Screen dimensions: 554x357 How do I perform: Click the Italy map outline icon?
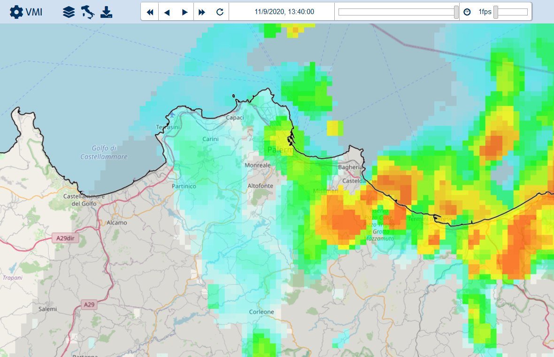click(87, 12)
